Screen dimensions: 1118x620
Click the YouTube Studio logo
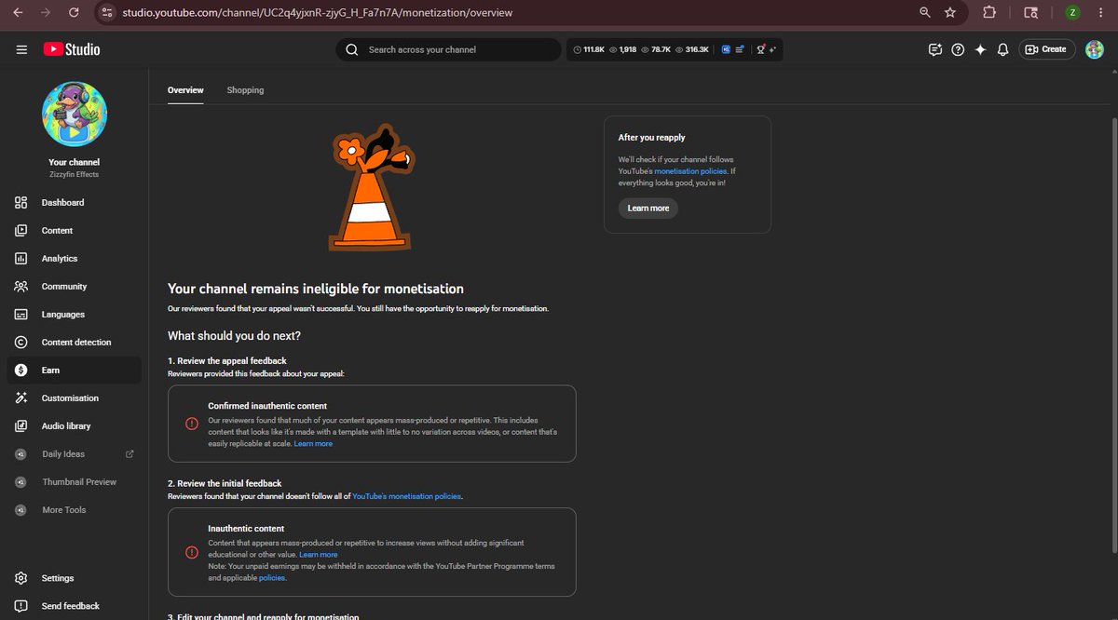coord(72,49)
